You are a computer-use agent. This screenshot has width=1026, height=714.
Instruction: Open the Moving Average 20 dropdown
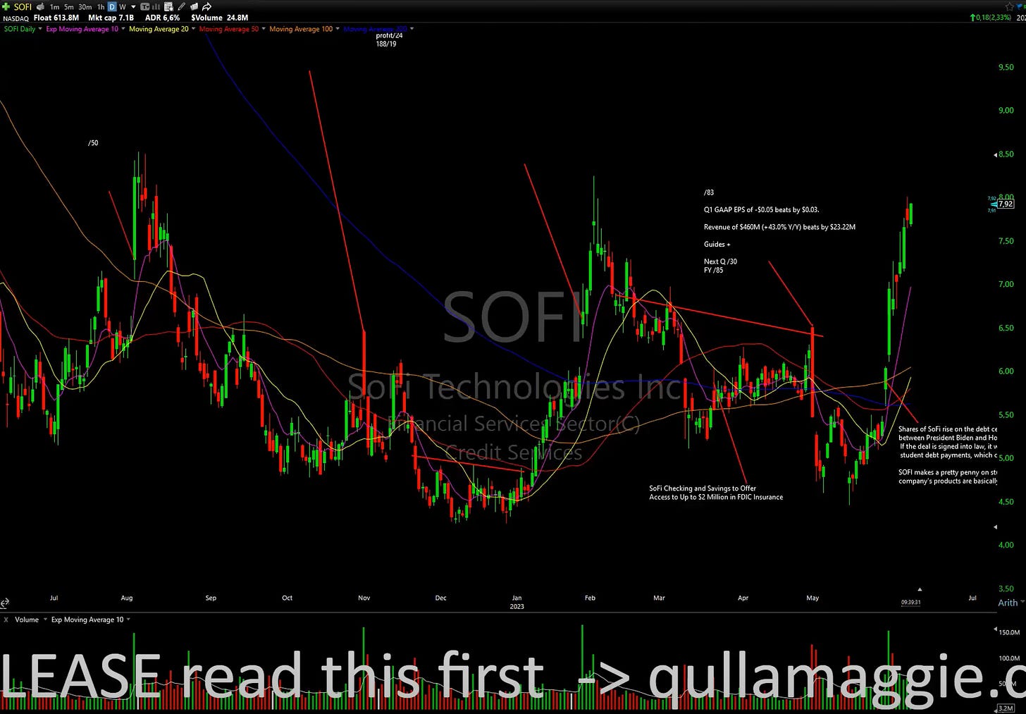click(193, 29)
